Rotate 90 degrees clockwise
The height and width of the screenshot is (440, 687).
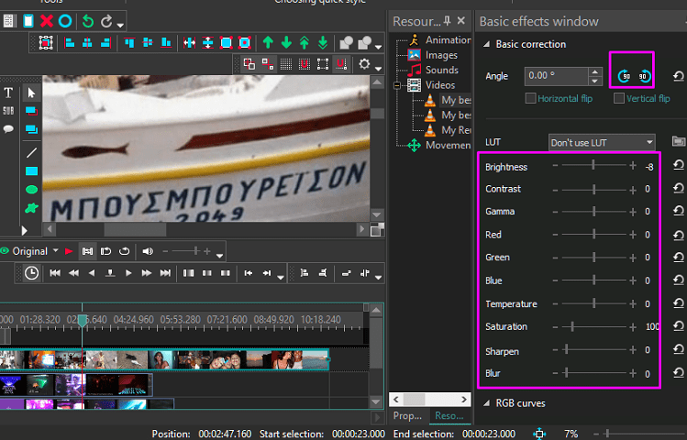click(644, 76)
